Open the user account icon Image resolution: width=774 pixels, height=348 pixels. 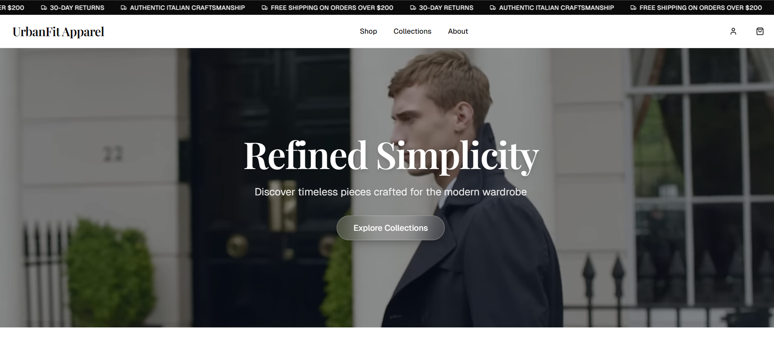(733, 31)
